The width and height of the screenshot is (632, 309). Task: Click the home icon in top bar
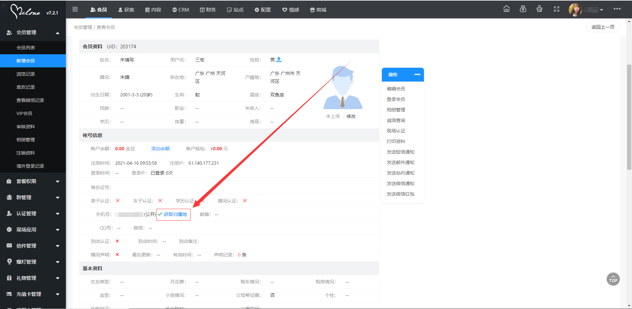(x=506, y=9)
